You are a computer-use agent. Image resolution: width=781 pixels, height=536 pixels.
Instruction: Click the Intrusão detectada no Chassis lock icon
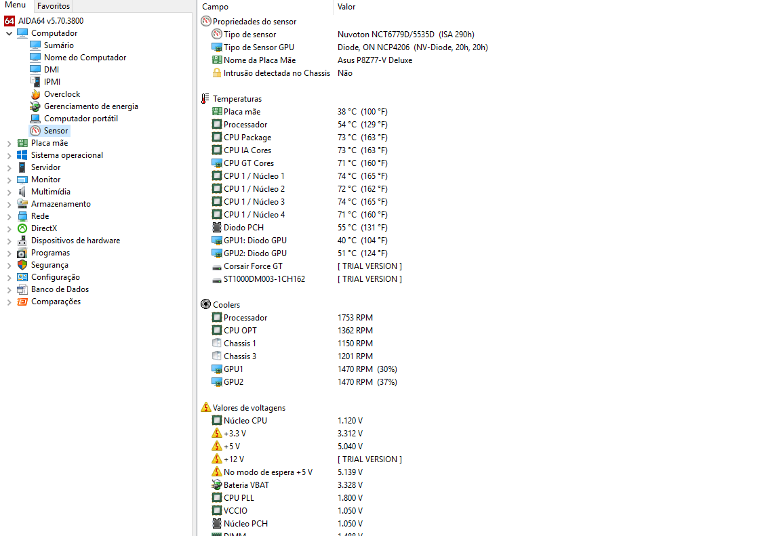pos(217,73)
